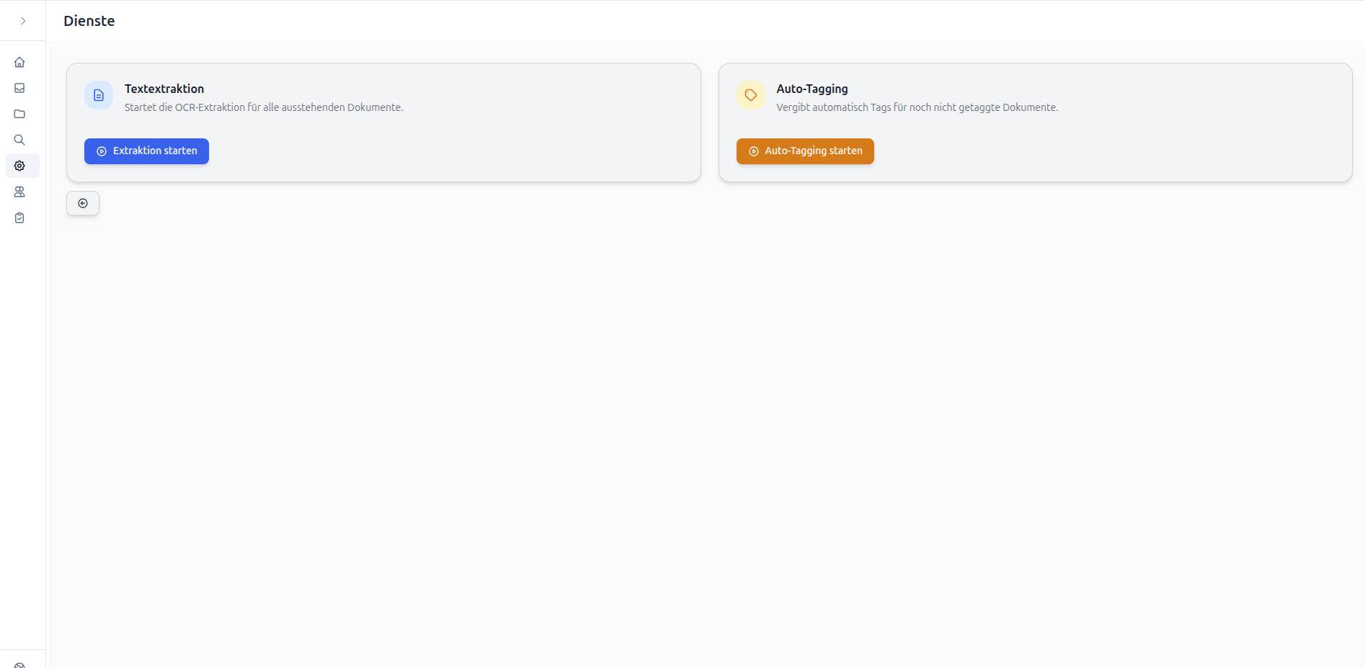Click the text 'Vergibt automatisch Tags für noch nicht getaggte Dokumente.'
The width and height of the screenshot is (1365, 668).
point(917,107)
